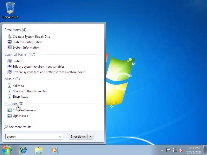207x155 pixels.
Task: Click the Windows Start orb
Action: pyautogui.click(x=7, y=150)
